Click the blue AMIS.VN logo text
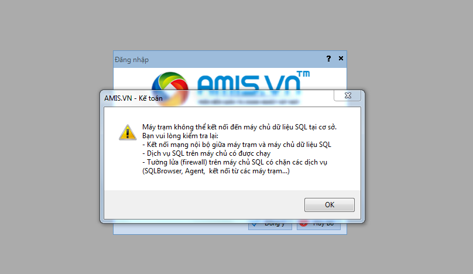This screenshot has width=473, height=274. pos(249,83)
